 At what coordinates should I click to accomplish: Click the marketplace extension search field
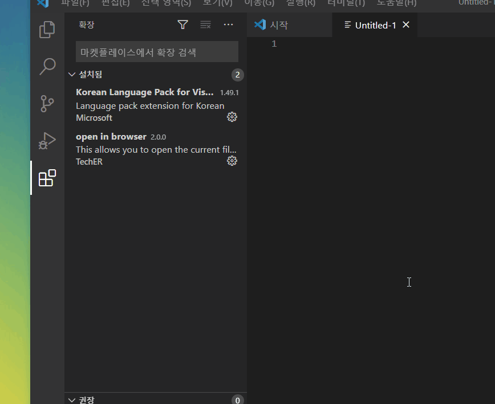(157, 52)
